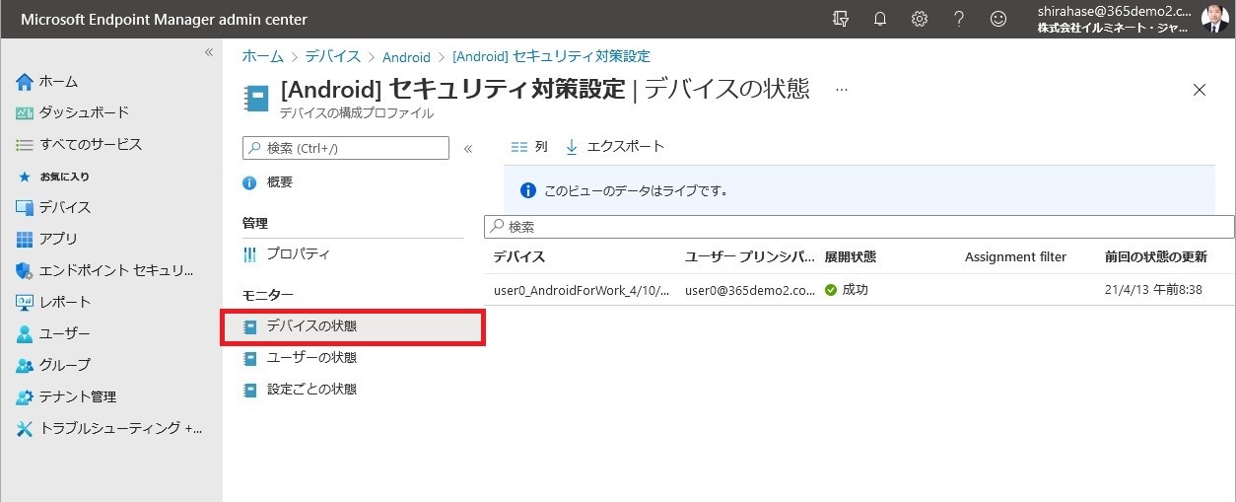The height and width of the screenshot is (502, 1236).
Task: Focus the table 検索 field
Action: pyautogui.click(x=859, y=226)
